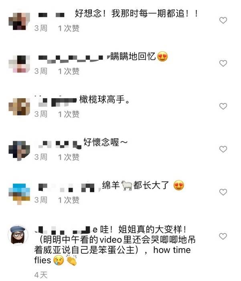Select the 4天 timestamp of last comment

41,275
